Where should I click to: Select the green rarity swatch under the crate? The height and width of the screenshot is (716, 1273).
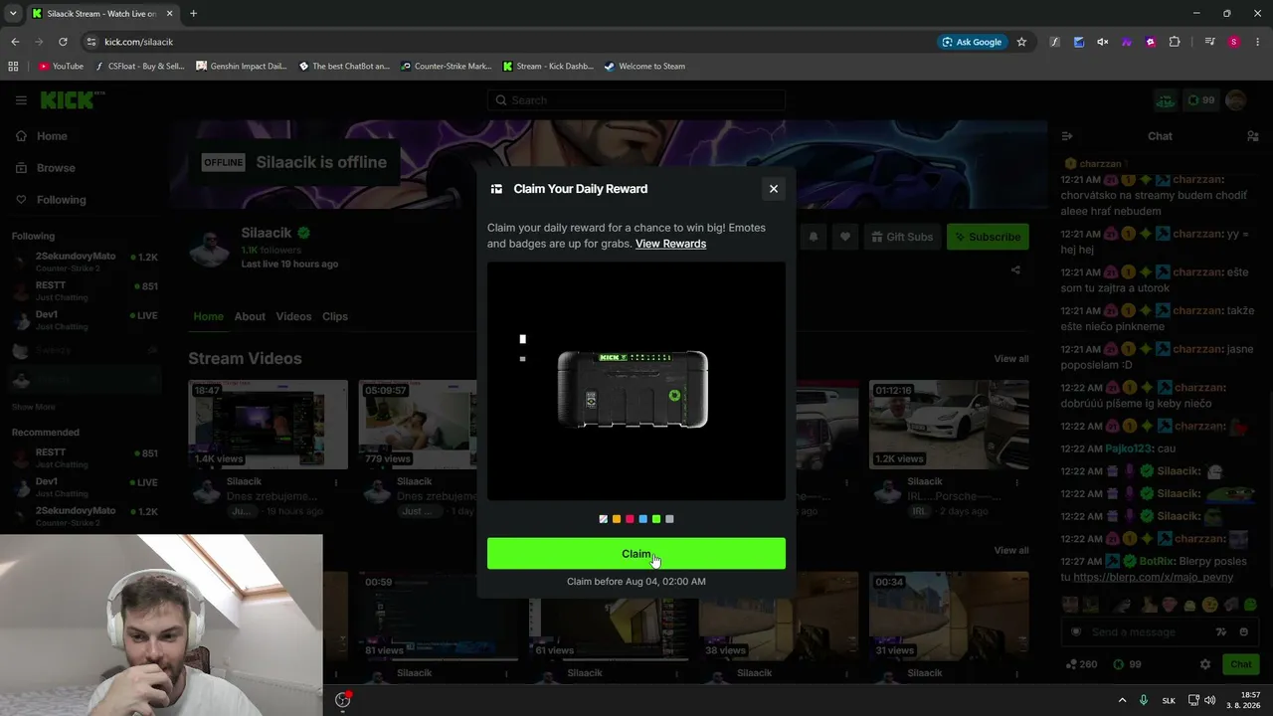click(656, 519)
